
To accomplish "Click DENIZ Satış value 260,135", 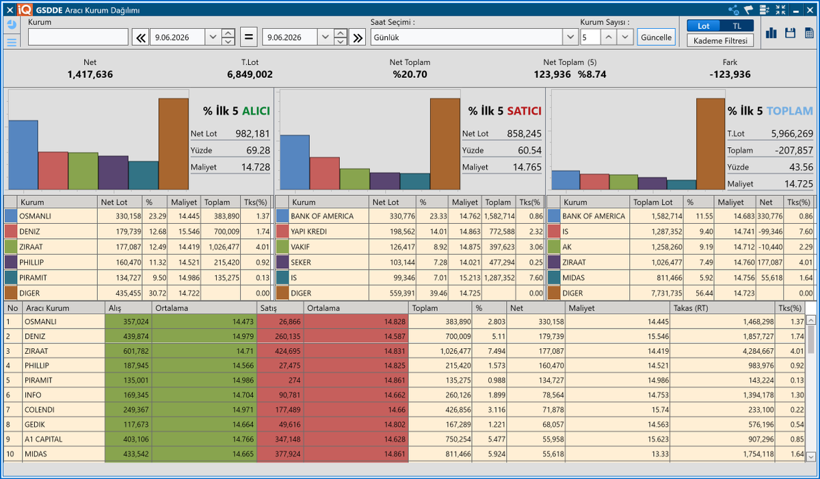I will click(x=288, y=336).
